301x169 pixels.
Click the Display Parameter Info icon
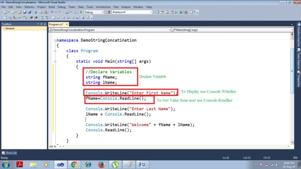coord(10,18)
